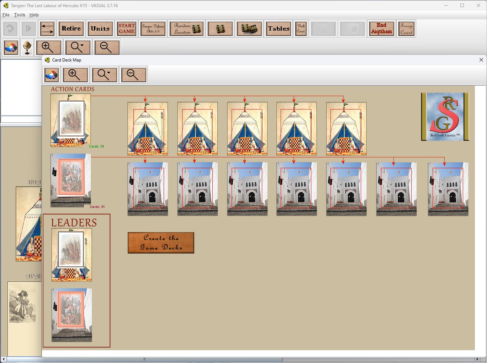Click the Retire toolbar button
Screen dimensions: 487x363
(71, 29)
